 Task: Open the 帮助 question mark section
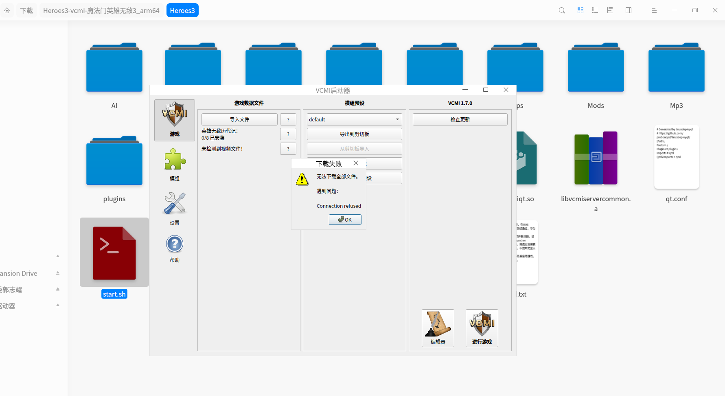(x=175, y=249)
